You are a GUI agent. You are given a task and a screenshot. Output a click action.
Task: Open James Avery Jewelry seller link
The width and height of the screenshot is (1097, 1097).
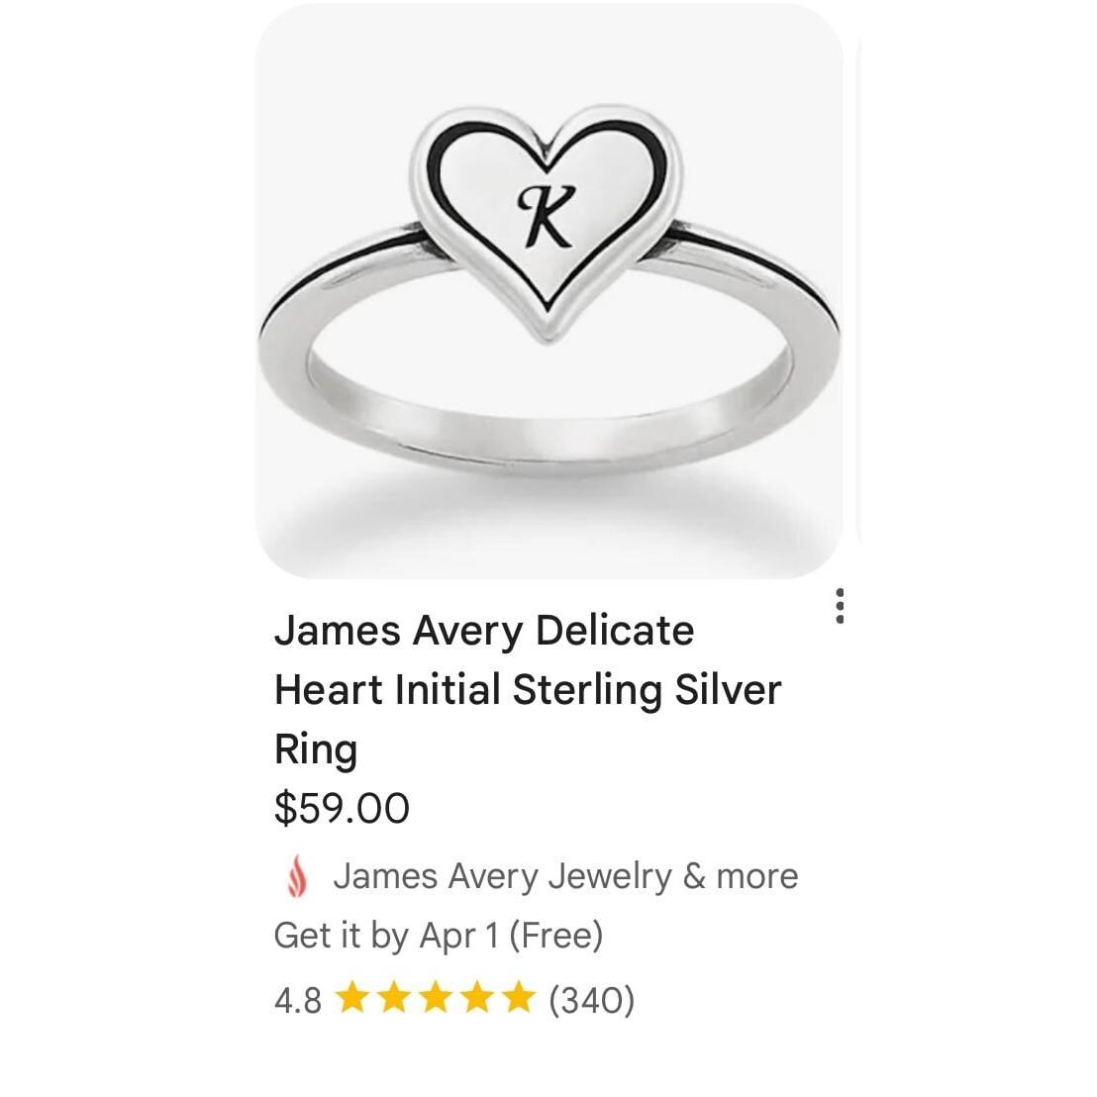[x=502, y=876]
